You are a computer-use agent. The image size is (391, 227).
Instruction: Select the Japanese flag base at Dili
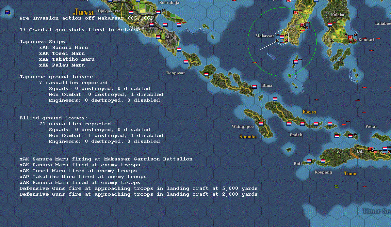371,149
